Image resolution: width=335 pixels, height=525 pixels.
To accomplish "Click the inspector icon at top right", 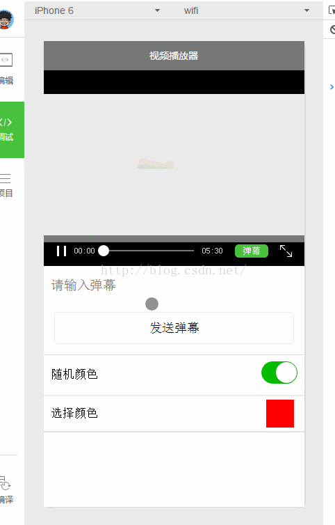I will [332, 10].
